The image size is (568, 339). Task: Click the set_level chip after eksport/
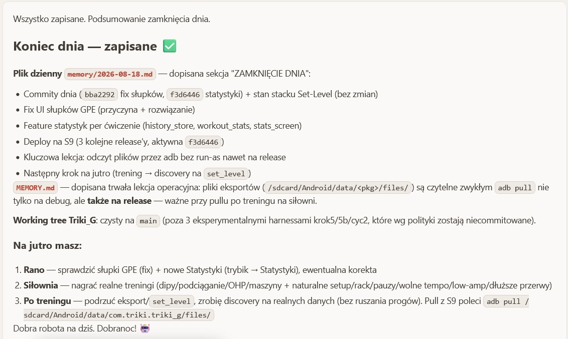tap(171, 301)
